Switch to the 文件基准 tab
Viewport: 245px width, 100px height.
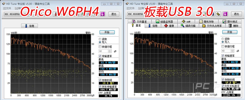point(139,21)
